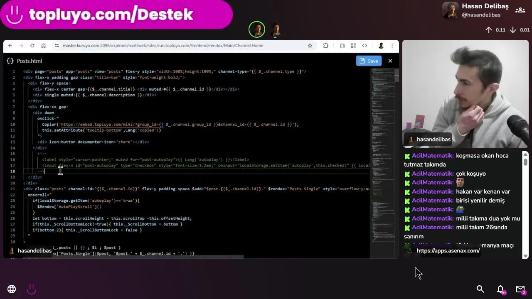
Task: Open site information icon in address bar
Action: pyautogui.click(x=57, y=46)
